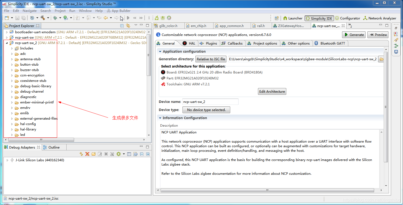The image size is (403, 205).
Task: Close the Project Explorer view
Action: [x=38, y=26]
